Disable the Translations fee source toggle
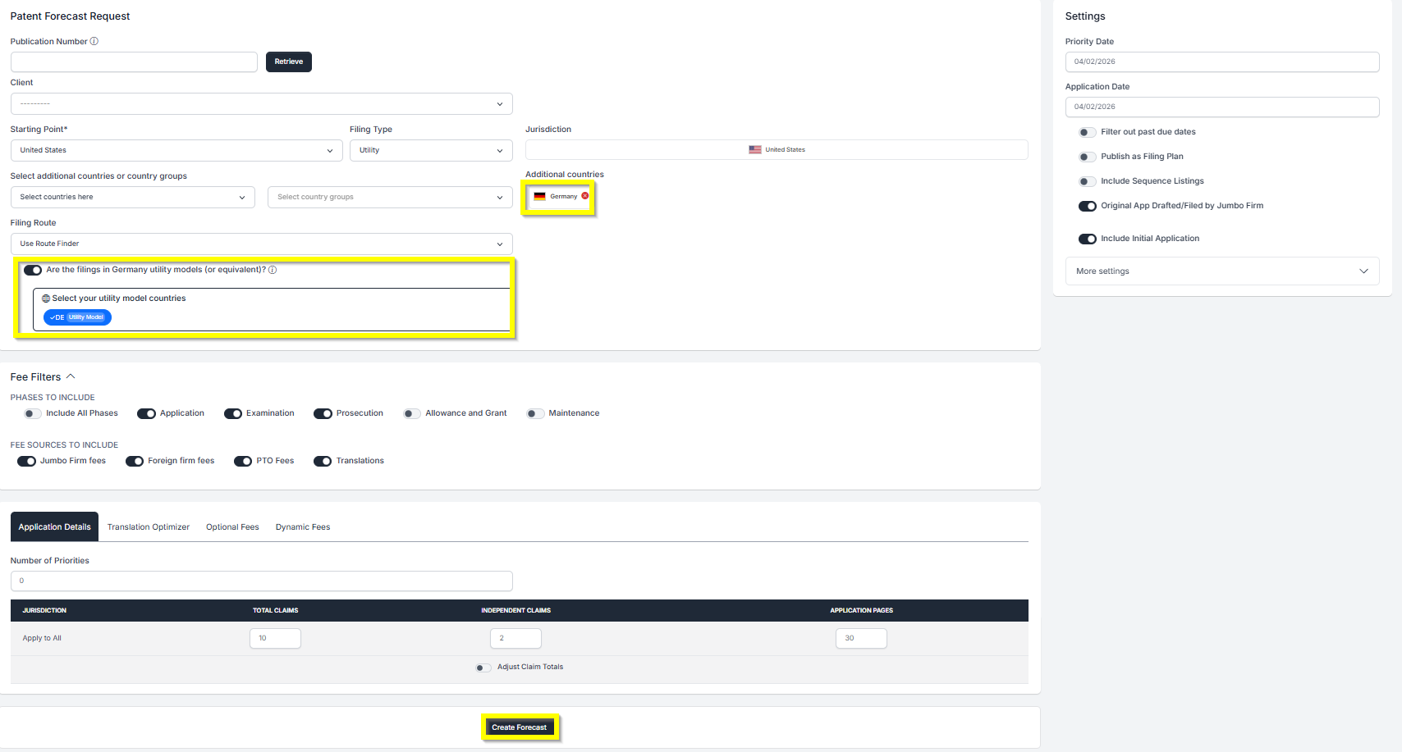Viewport: 1402px width, 752px height. (323, 461)
